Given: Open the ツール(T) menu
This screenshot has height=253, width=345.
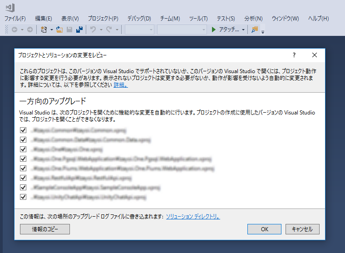Looking at the screenshot, I should [198, 19].
